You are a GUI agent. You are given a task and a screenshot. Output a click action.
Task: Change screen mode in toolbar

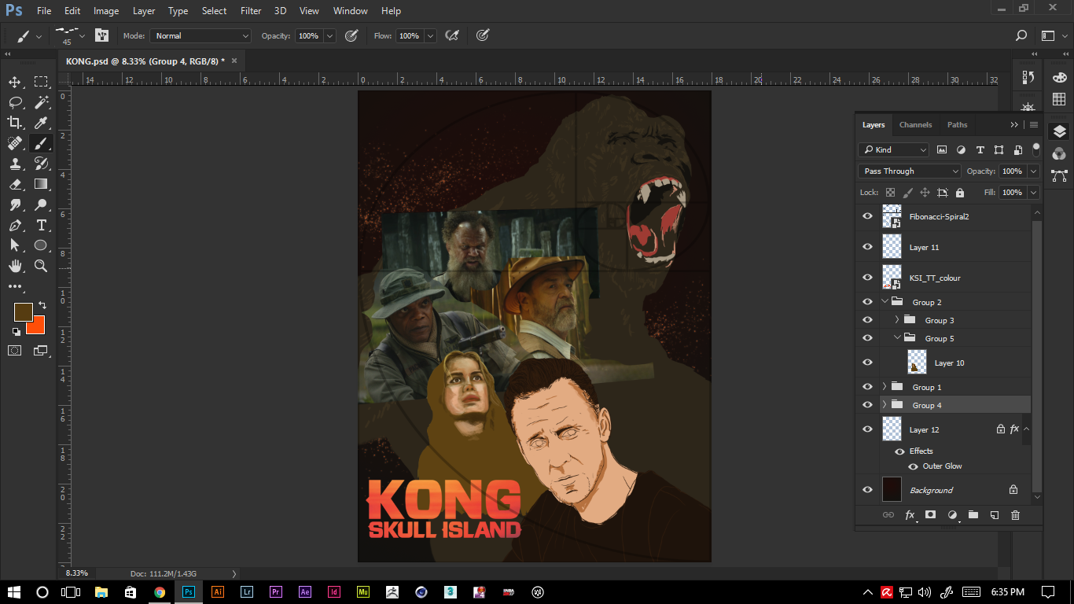[41, 351]
